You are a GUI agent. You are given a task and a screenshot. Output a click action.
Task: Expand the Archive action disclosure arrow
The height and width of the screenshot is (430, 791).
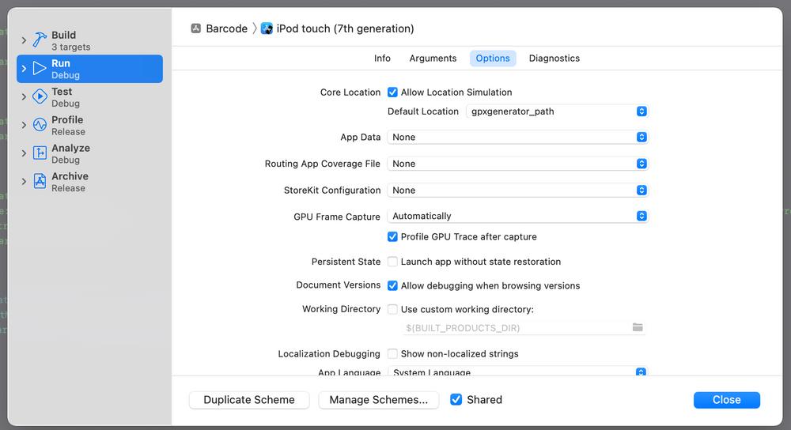point(24,181)
